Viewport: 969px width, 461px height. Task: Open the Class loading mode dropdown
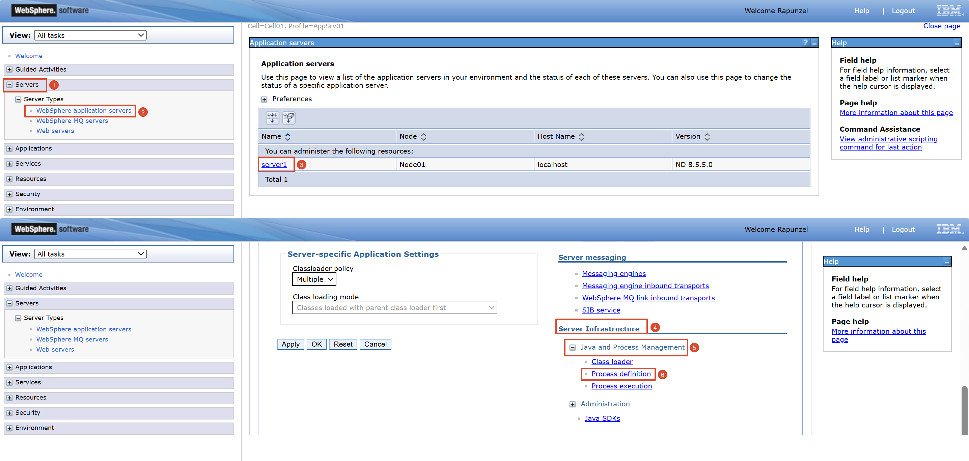[x=395, y=307]
